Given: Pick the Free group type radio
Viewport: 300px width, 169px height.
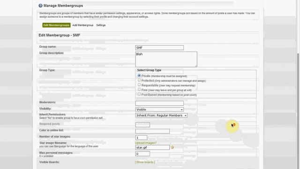Looking at the screenshot, I should pos(139,90).
